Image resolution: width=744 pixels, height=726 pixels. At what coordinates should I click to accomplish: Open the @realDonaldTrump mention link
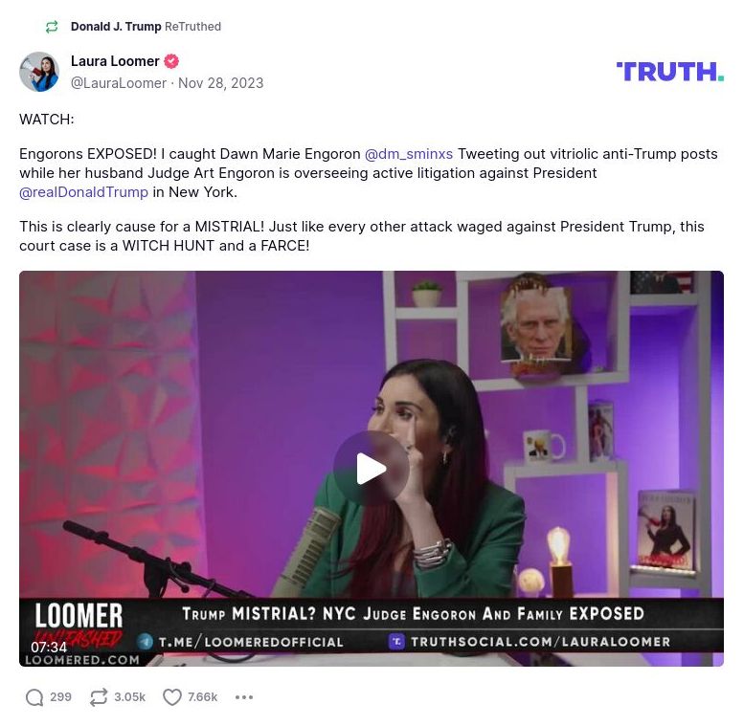point(83,192)
